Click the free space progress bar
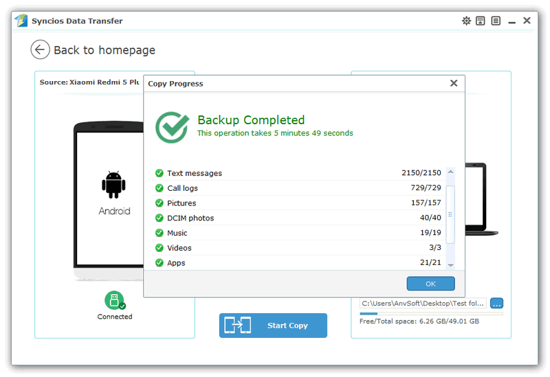550x377 pixels. pos(431,314)
